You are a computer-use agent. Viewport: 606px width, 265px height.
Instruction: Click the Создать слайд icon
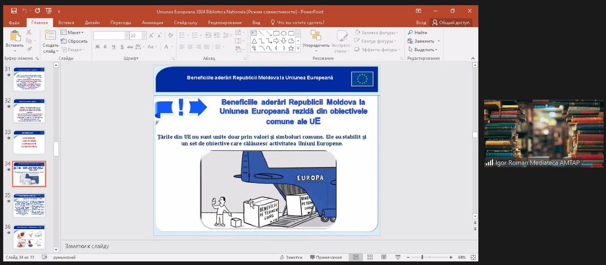pyautogui.click(x=50, y=35)
